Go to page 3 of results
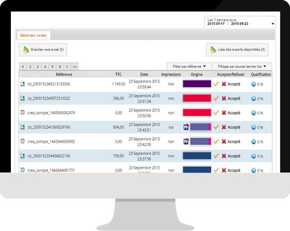Screen dimensions: 290x231 pos(38,67)
